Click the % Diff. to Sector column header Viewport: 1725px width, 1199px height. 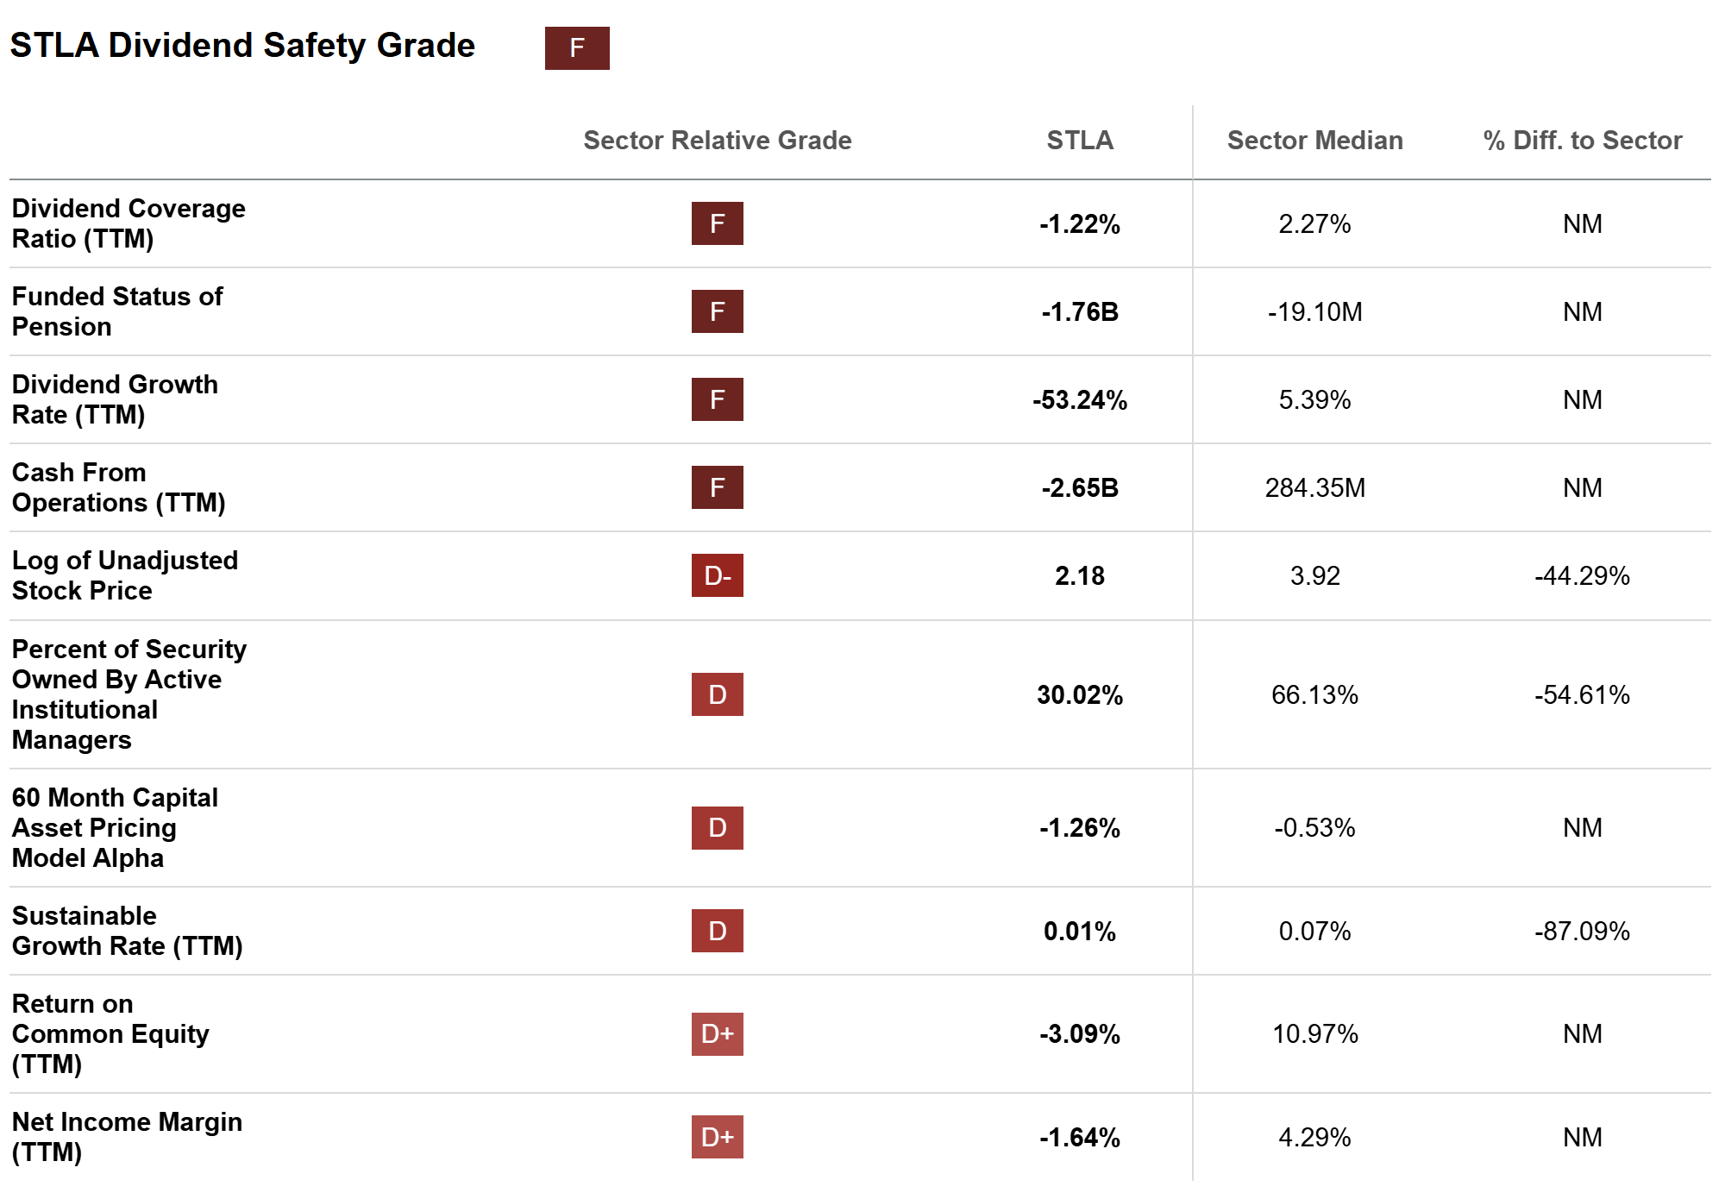(1582, 140)
